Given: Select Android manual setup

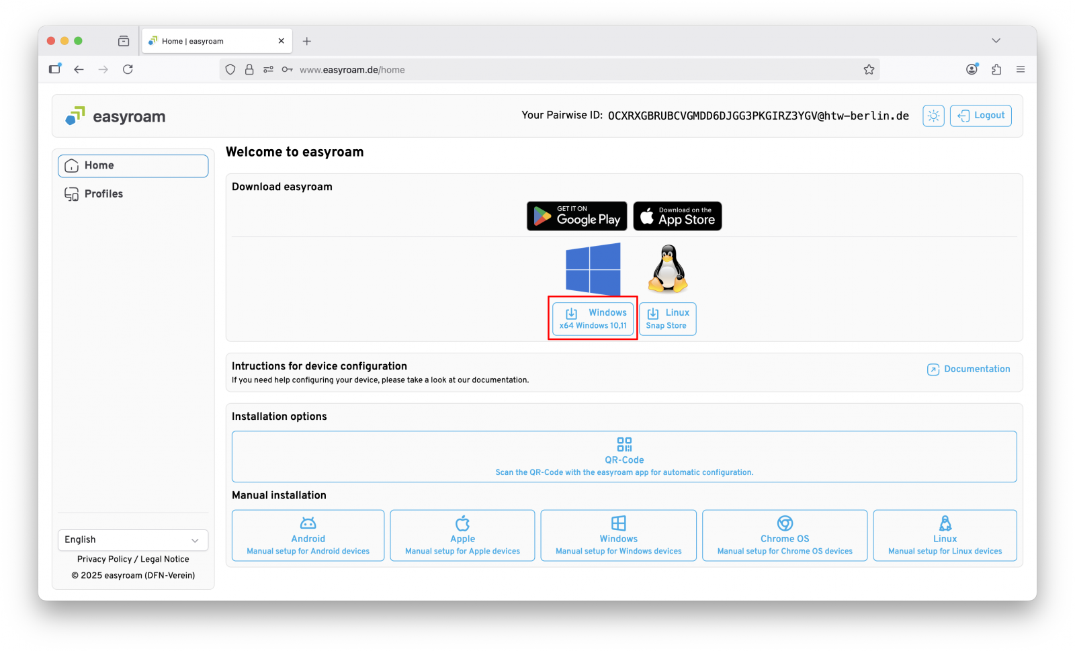Looking at the screenshot, I should [x=308, y=535].
